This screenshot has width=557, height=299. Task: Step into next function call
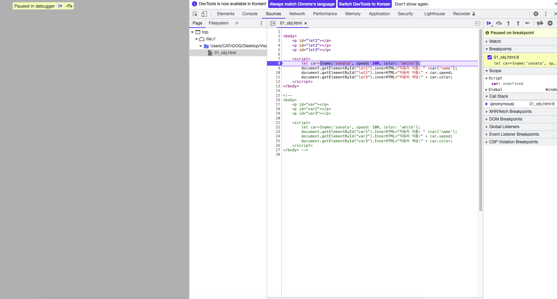(508, 23)
